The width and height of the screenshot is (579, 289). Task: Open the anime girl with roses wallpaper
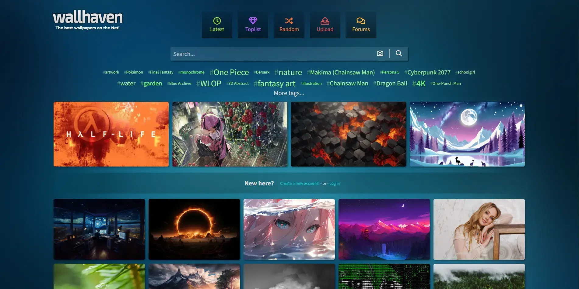[230, 134]
